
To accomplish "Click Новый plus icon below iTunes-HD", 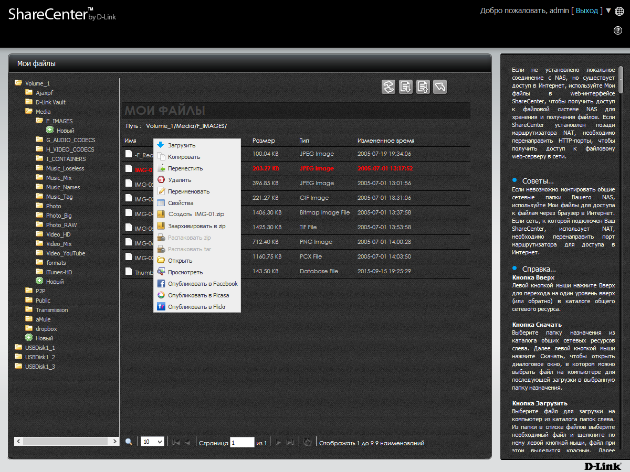I will pyautogui.click(x=39, y=281).
